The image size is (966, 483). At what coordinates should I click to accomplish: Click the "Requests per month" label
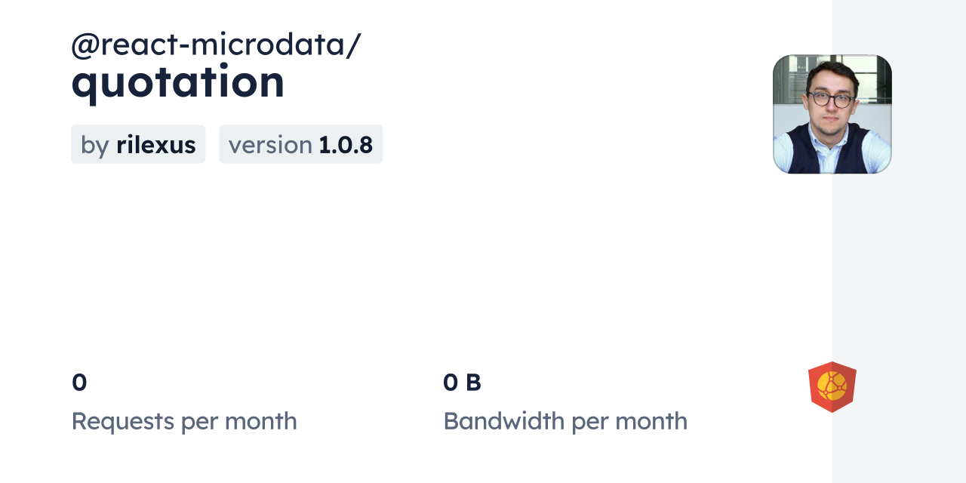click(184, 421)
